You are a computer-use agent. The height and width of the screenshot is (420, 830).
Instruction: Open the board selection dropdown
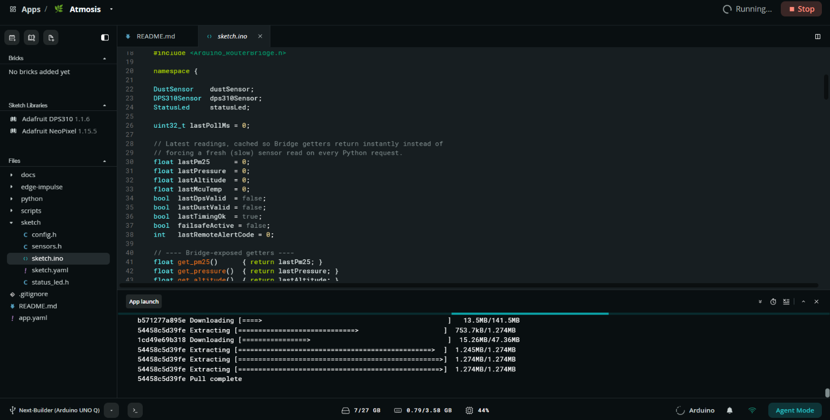(111, 410)
